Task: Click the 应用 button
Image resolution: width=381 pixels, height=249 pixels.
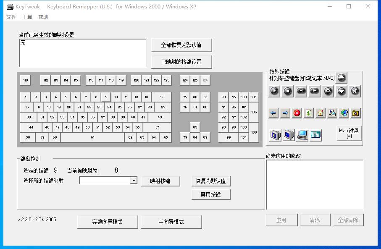Action: point(281,220)
